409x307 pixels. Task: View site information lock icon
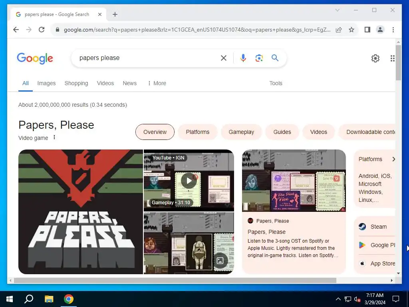tap(58, 30)
